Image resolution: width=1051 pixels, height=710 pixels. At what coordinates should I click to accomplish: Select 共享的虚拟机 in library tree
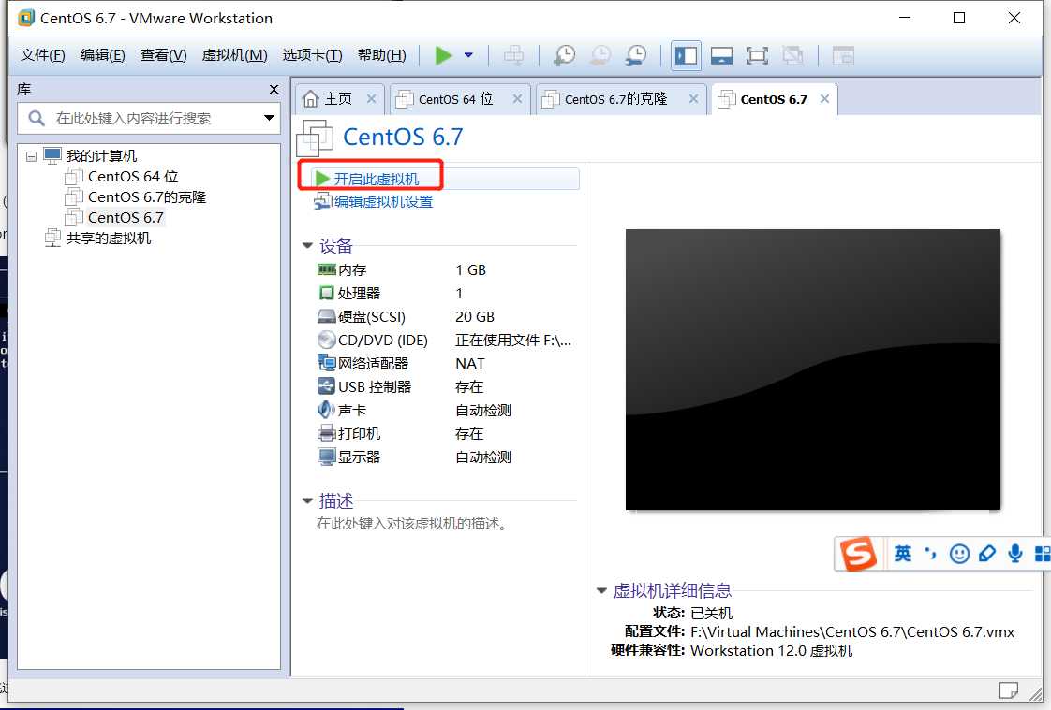[108, 239]
